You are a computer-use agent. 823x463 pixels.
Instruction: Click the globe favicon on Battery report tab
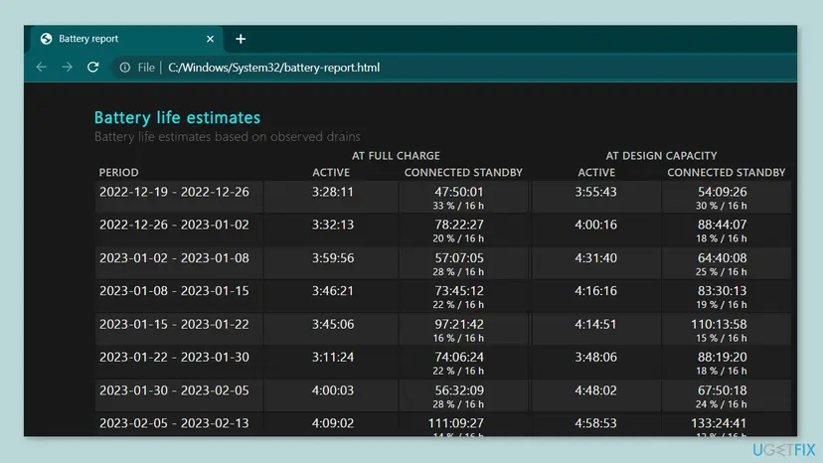tap(46, 39)
